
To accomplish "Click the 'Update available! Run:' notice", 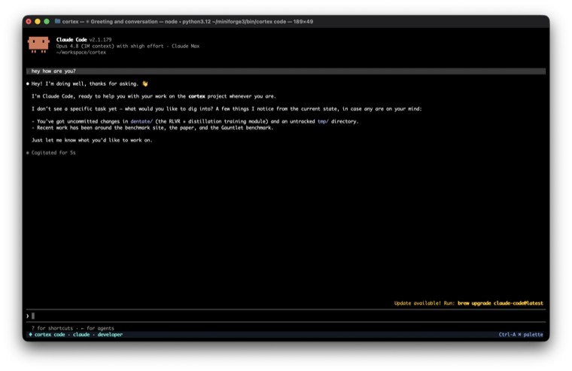I will pos(424,303).
